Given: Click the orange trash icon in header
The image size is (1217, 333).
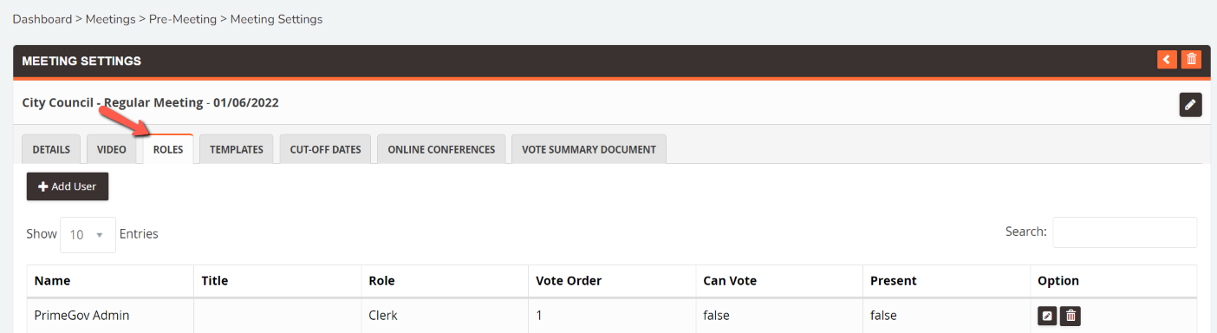Looking at the screenshot, I should click(1192, 60).
